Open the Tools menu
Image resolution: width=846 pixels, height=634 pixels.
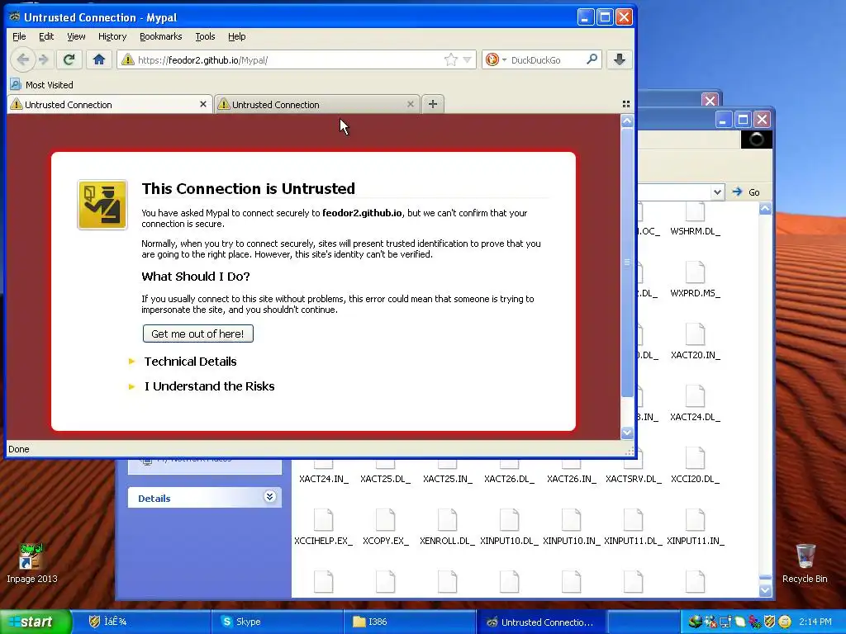click(205, 36)
